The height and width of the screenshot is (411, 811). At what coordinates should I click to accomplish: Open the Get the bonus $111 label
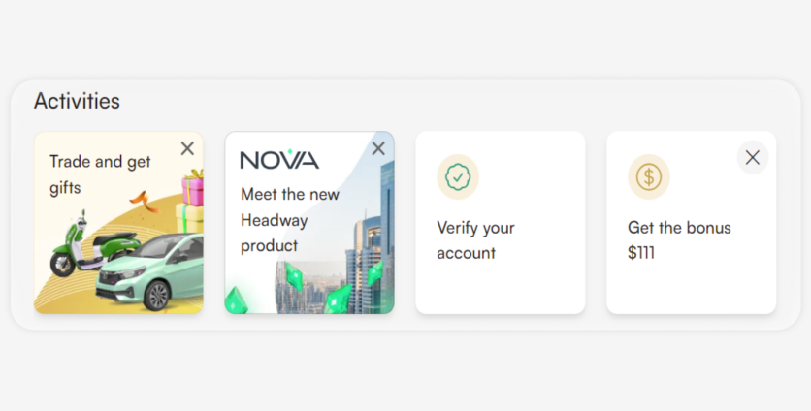(679, 240)
